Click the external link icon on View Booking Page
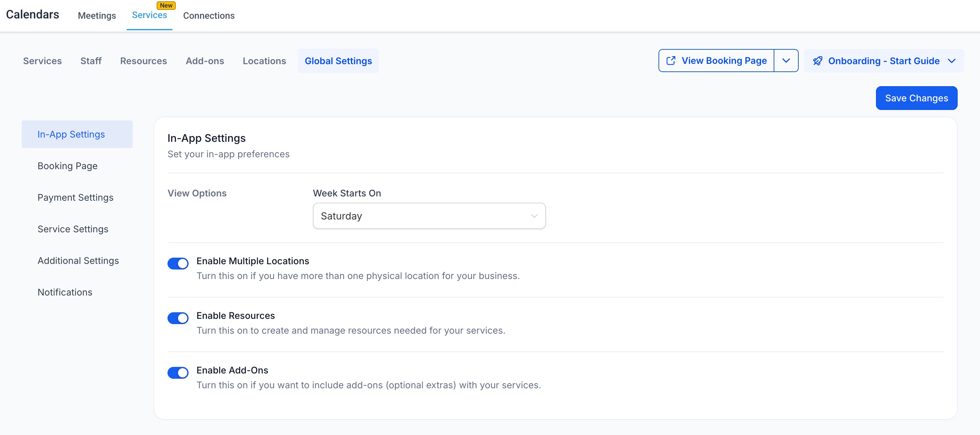The image size is (980, 435). pyautogui.click(x=671, y=61)
